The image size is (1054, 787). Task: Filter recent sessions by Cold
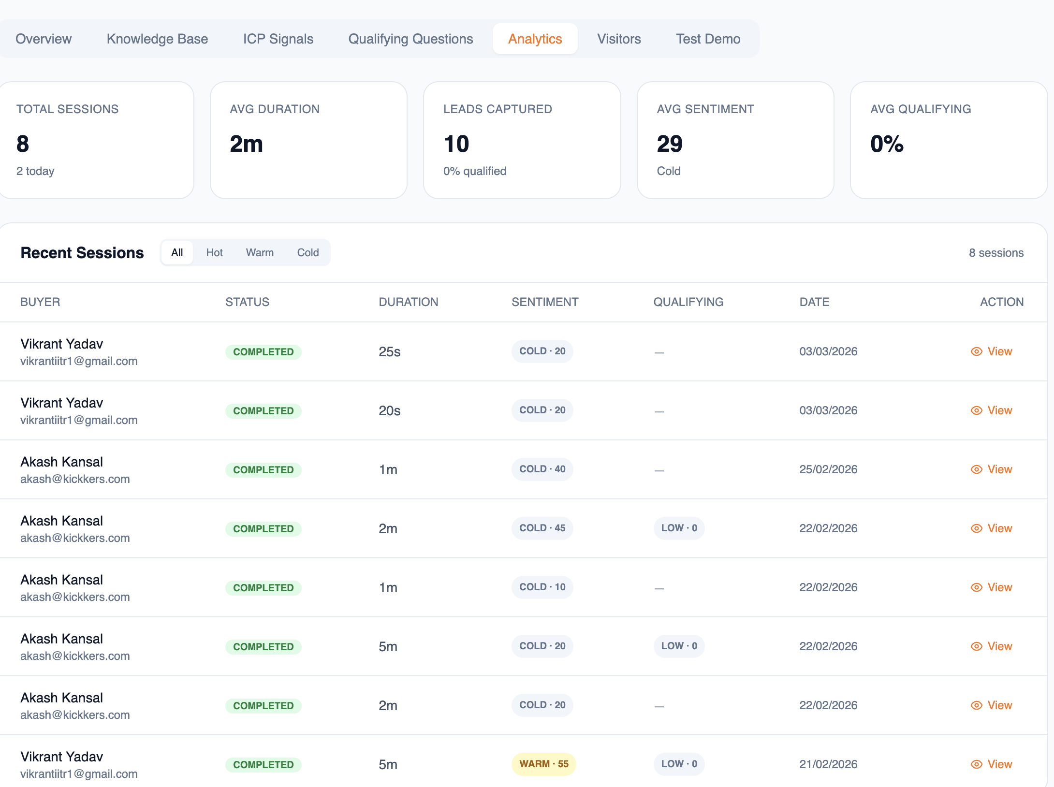pos(307,253)
